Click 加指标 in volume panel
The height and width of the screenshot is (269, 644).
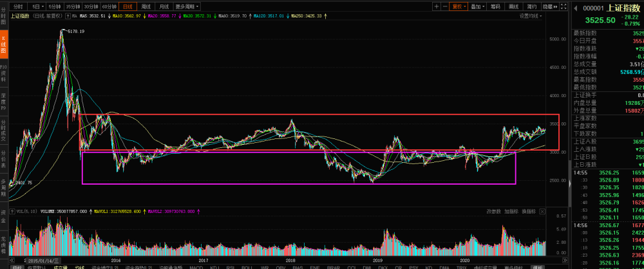(x=511, y=212)
